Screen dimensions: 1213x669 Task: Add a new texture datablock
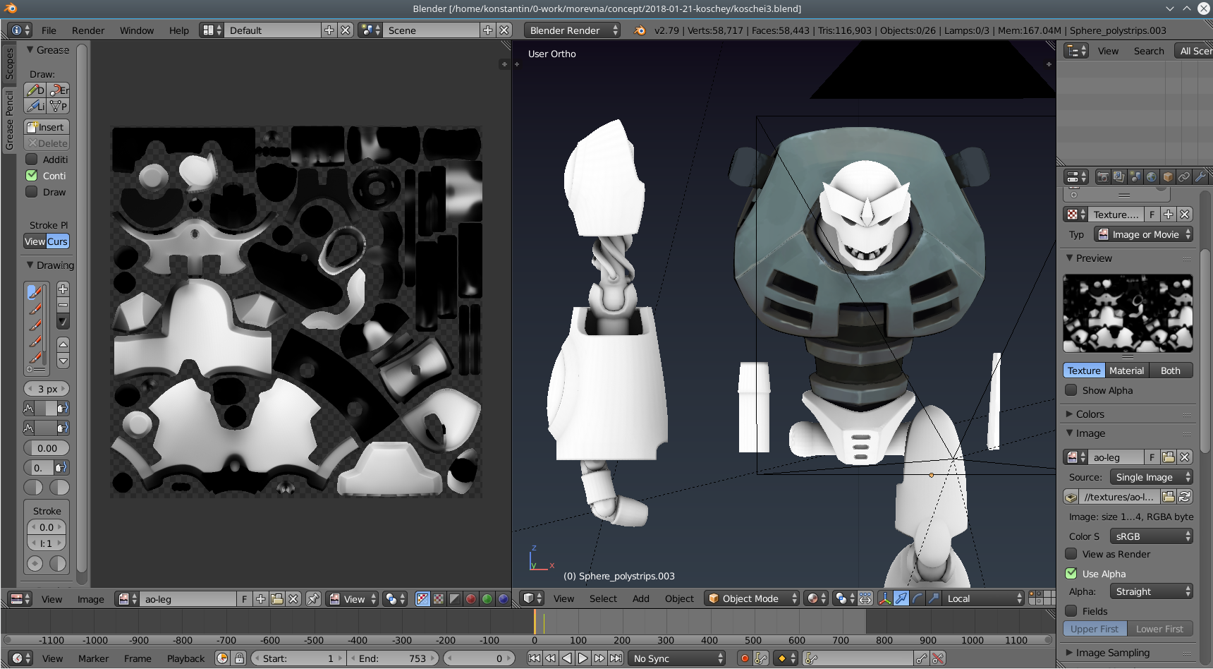click(1169, 215)
